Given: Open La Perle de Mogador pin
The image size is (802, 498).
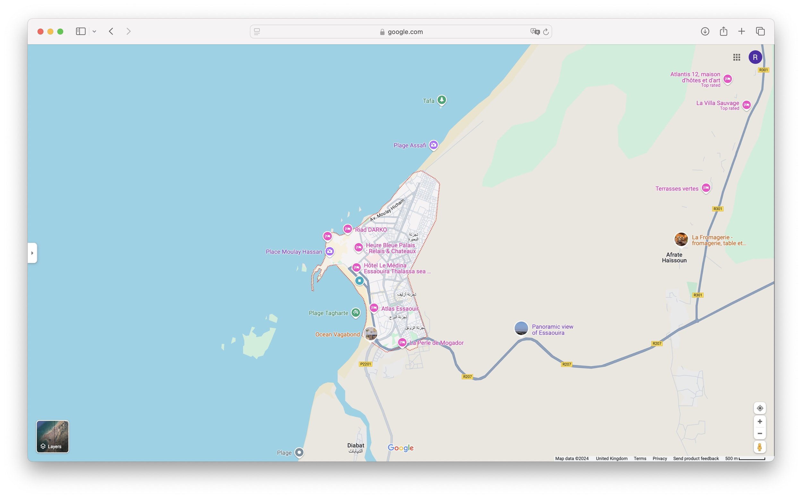Looking at the screenshot, I should pyautogui.click(x=402, y=342).
